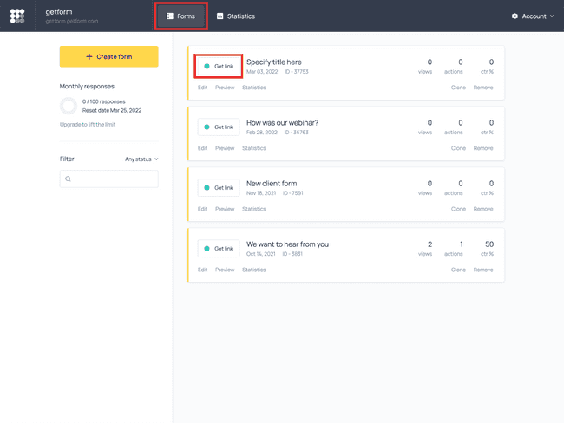Preview the We want to hear from you form

tap(225, 270)
